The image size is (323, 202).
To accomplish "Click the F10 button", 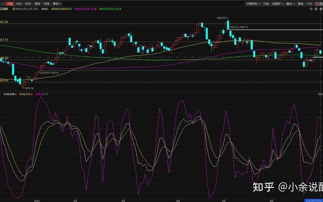I will (310, 4).
